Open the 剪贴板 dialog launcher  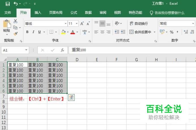click(21, 41)
